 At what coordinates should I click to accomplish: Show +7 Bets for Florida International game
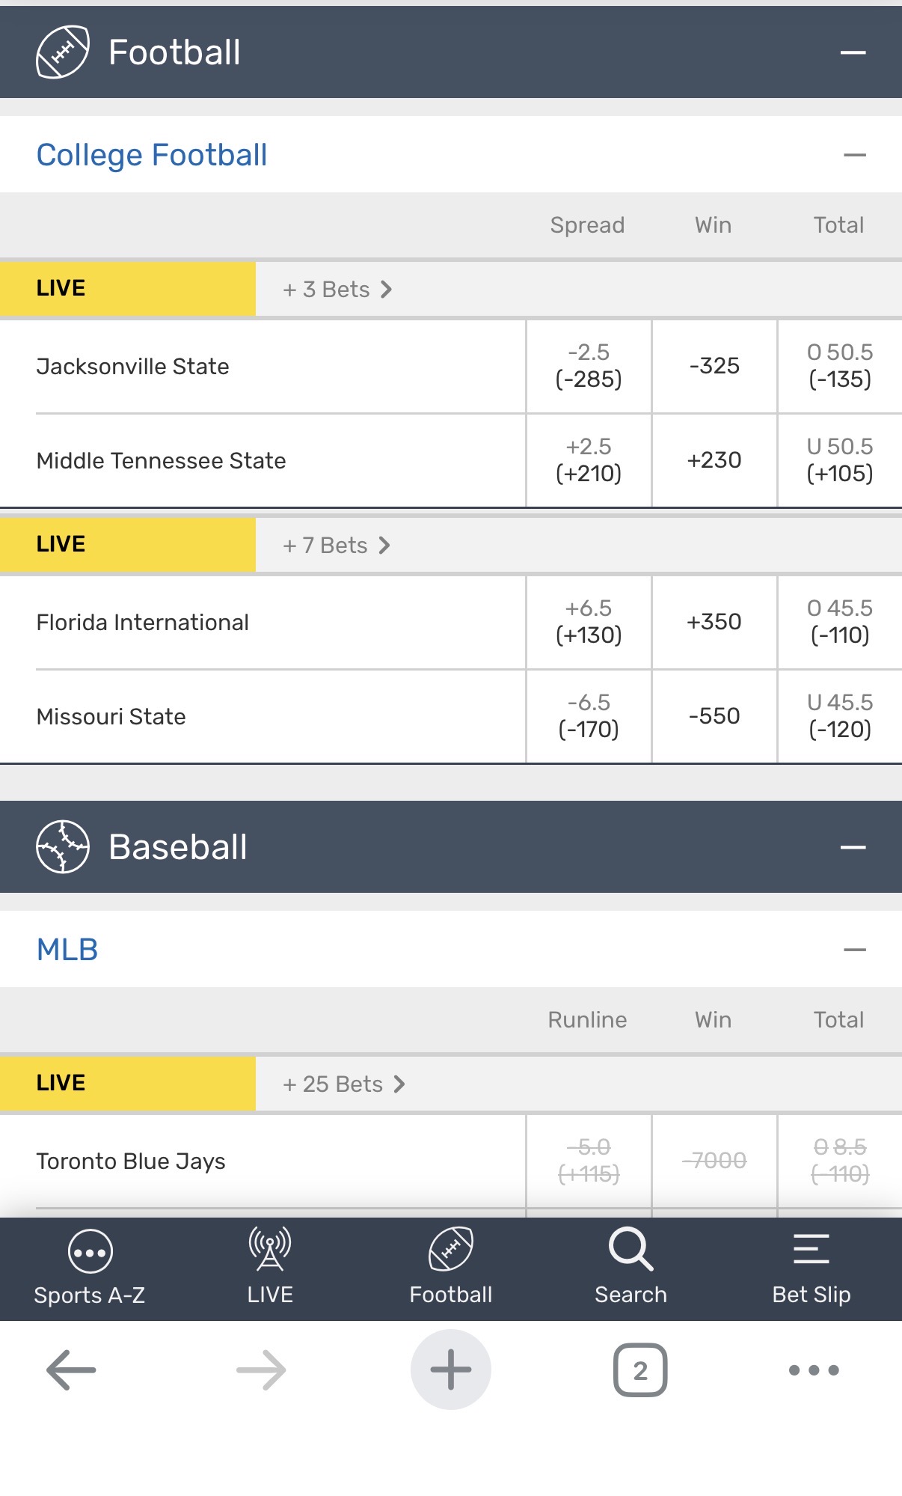point(337,546)
